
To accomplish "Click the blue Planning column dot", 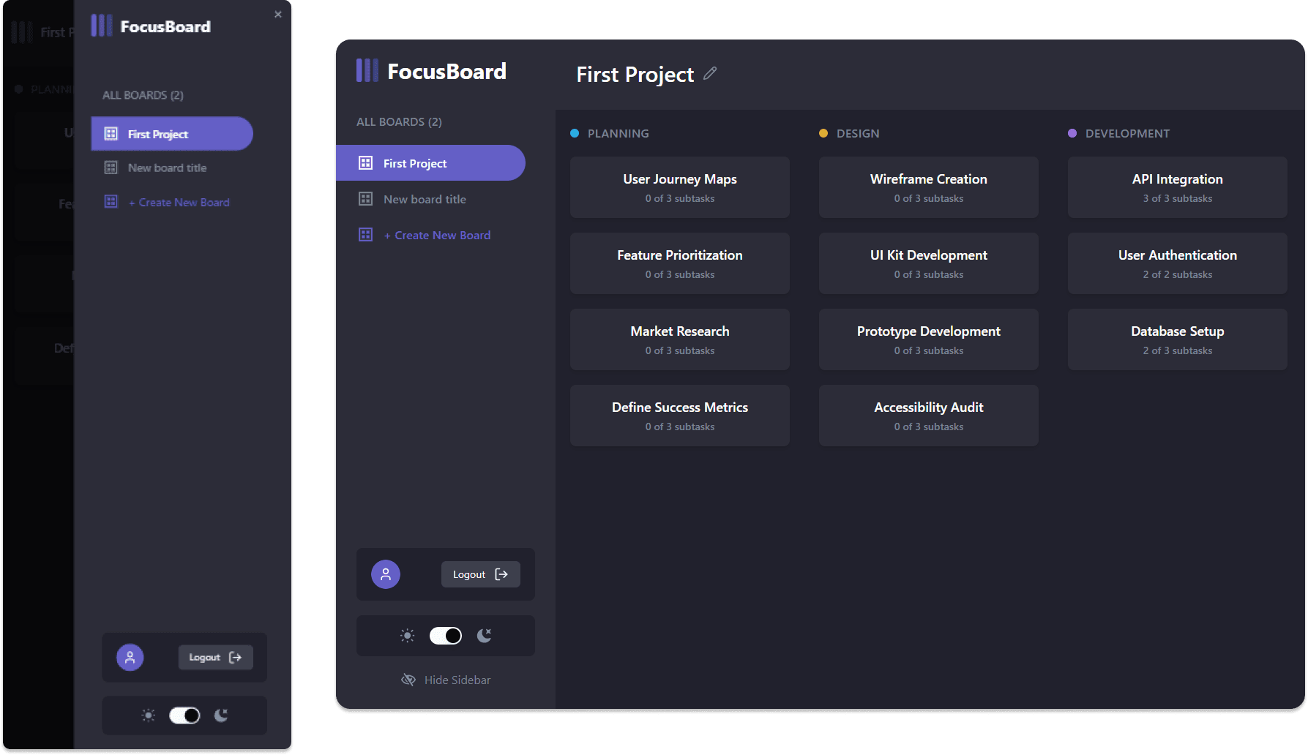I will 575,133.
